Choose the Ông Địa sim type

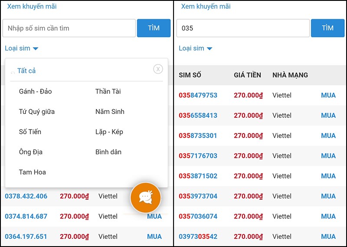point(31,152)
